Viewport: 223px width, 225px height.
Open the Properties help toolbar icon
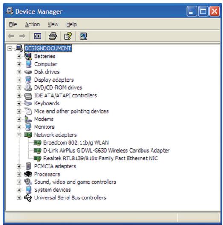click(x=68, y=36)
